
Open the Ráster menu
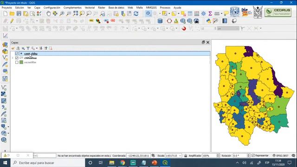(x=102, y=7)
